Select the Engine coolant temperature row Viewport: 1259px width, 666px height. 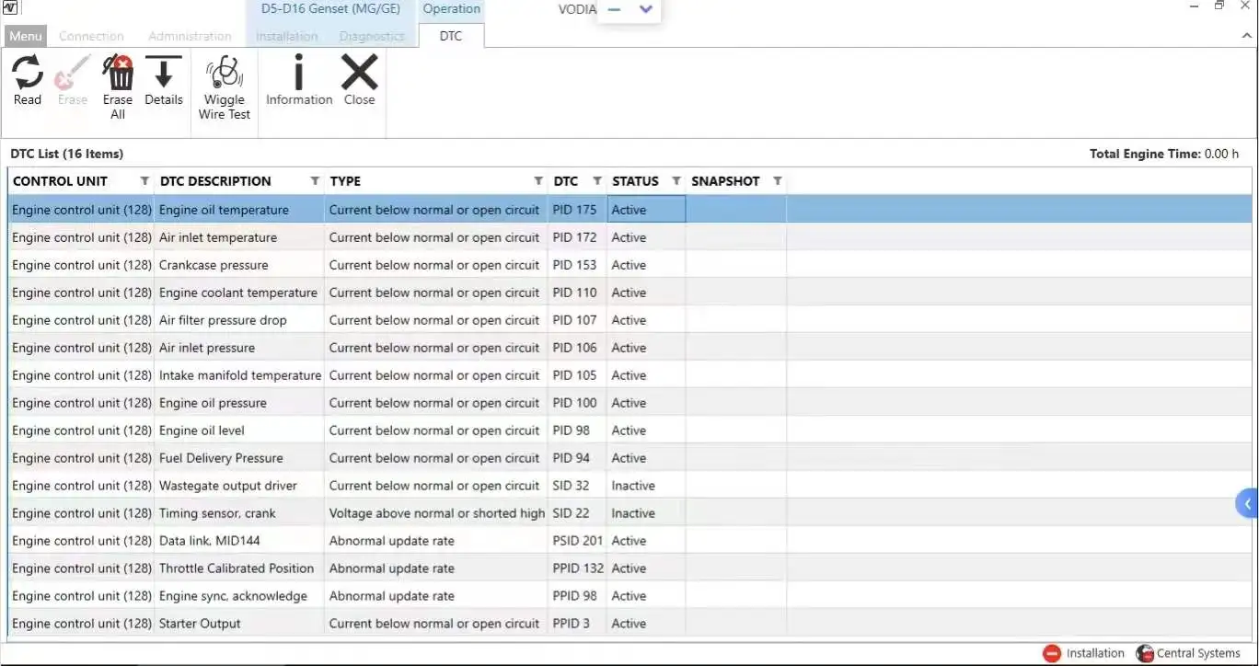pyautogui.click(x=629, y=293)
